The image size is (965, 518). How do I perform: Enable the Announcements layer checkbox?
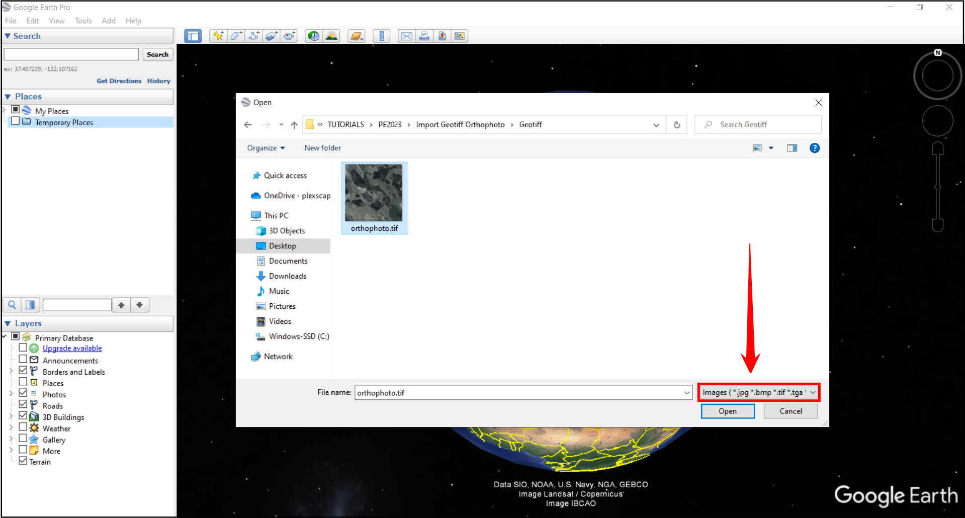(x=23, y=359)
